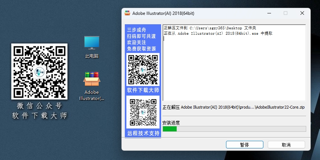Click the 远程技术支持 caption in the sidebar
The image size is (320, 160).
143,133
